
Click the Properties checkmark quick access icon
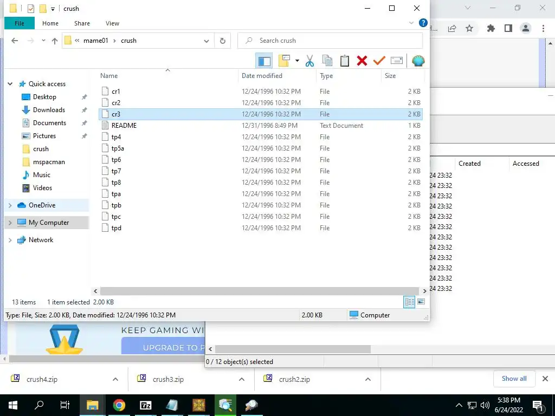[x=31, y=9]
